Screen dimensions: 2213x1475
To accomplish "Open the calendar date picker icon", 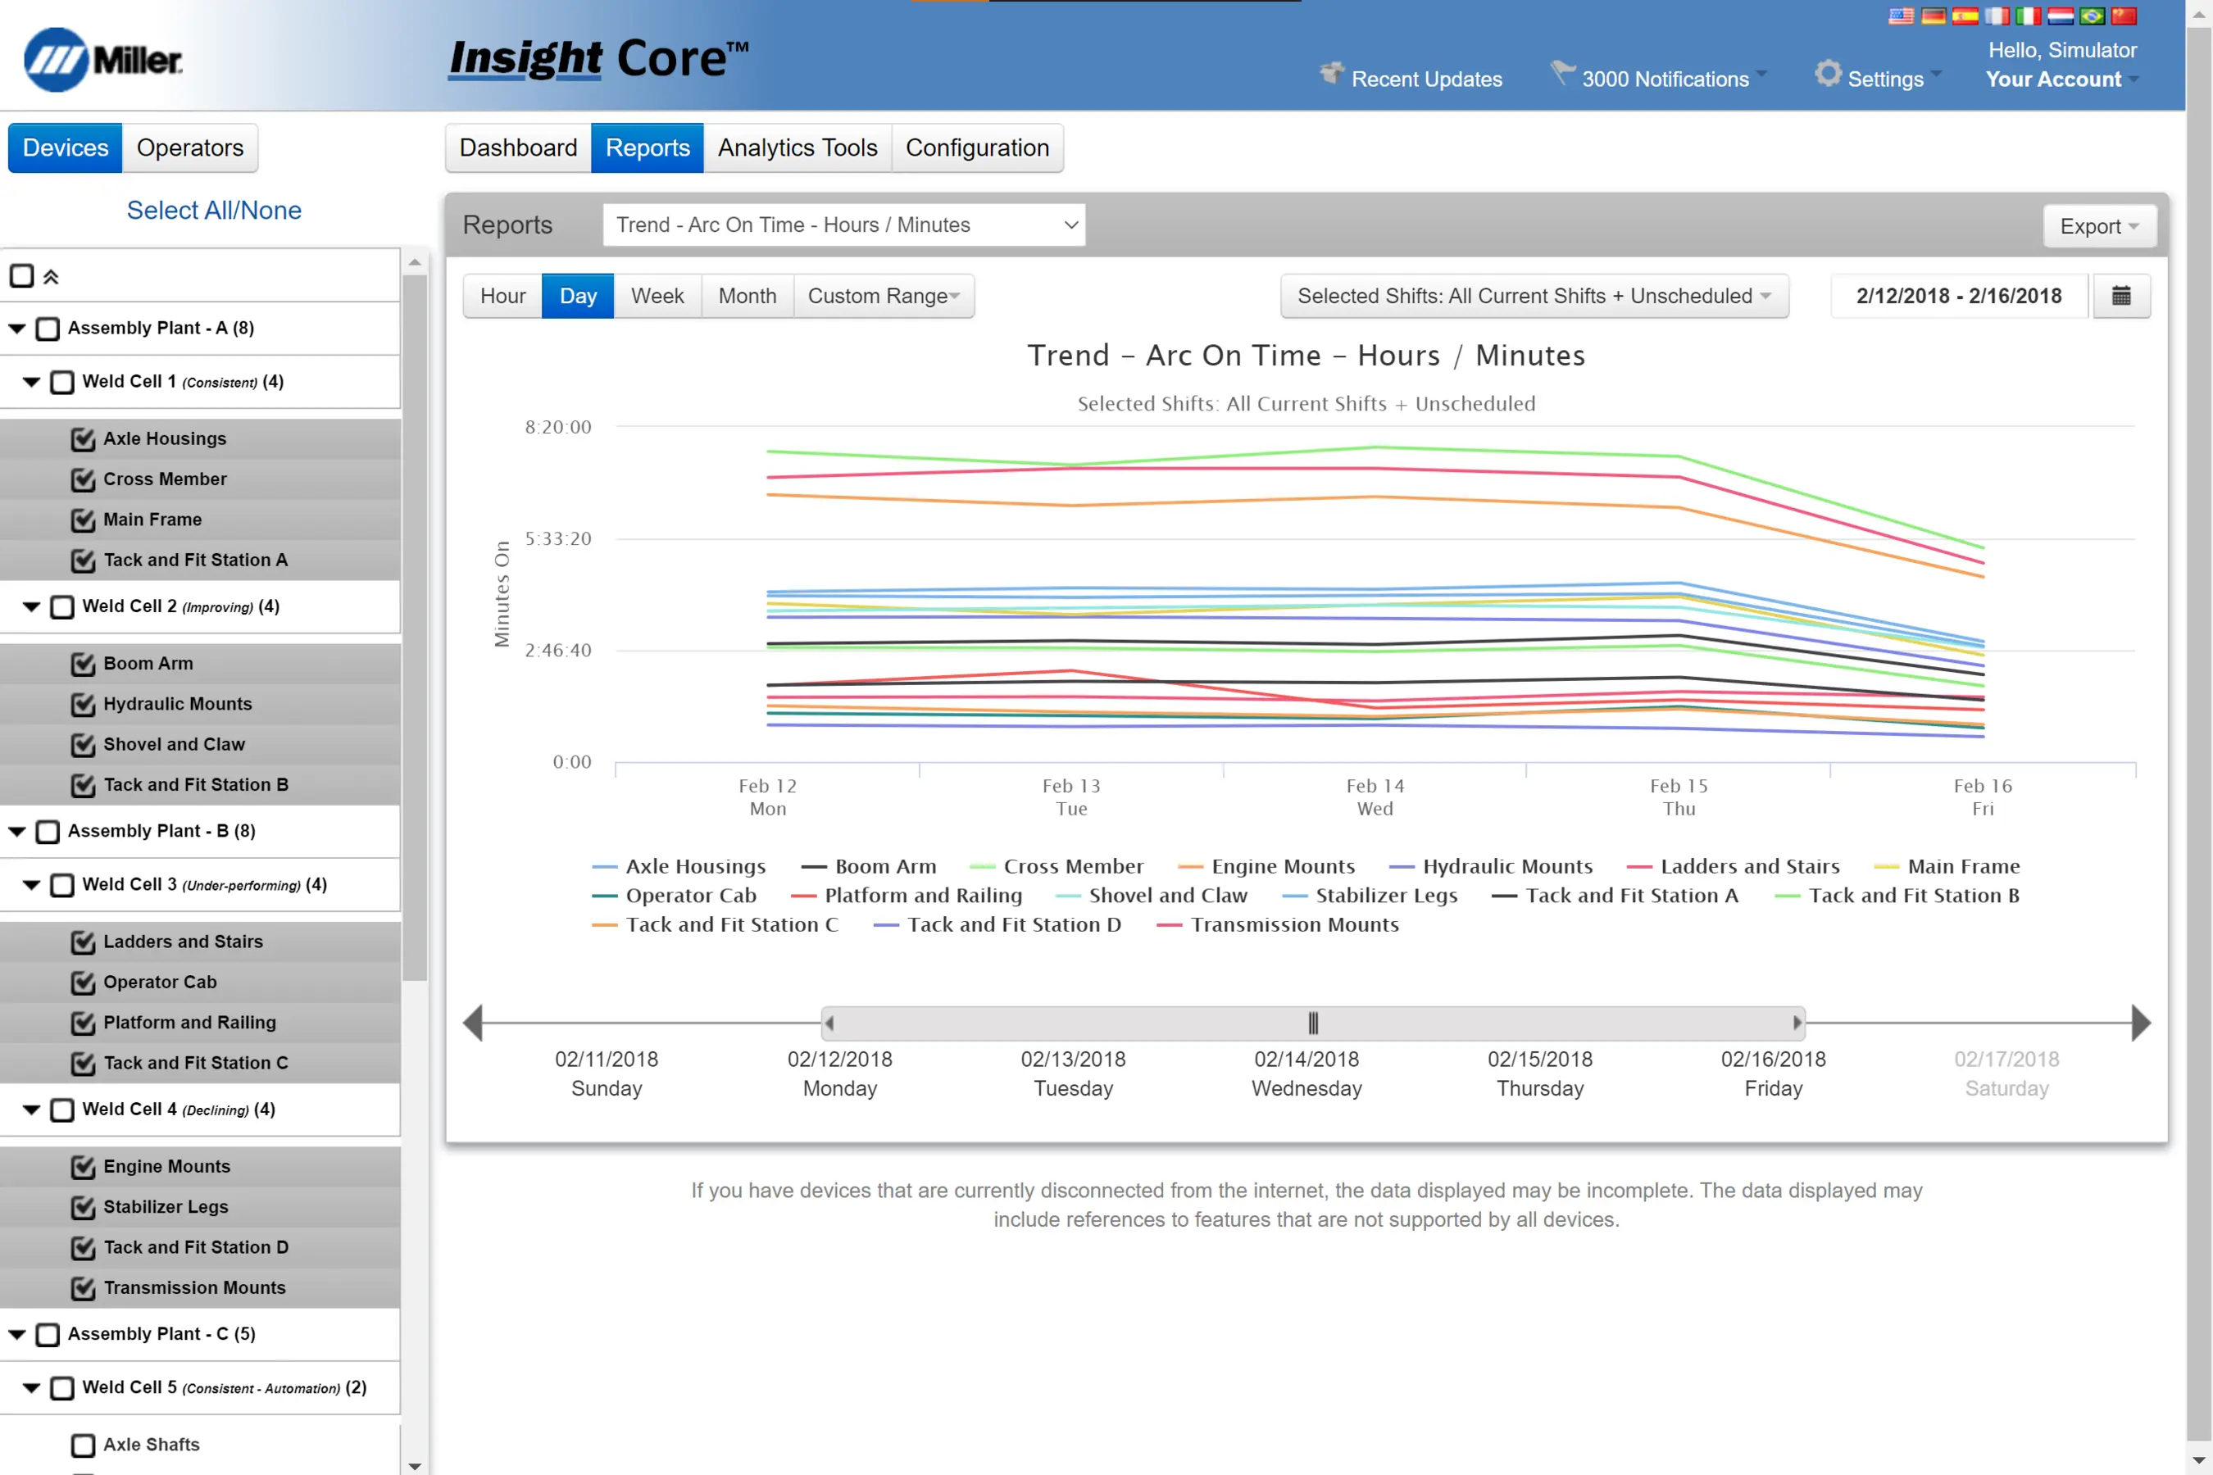I will coord(2121,295).
